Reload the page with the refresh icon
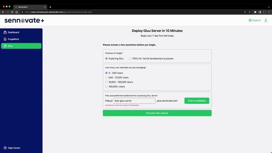The width and height of the screenshot is (272, 153). 12,12
